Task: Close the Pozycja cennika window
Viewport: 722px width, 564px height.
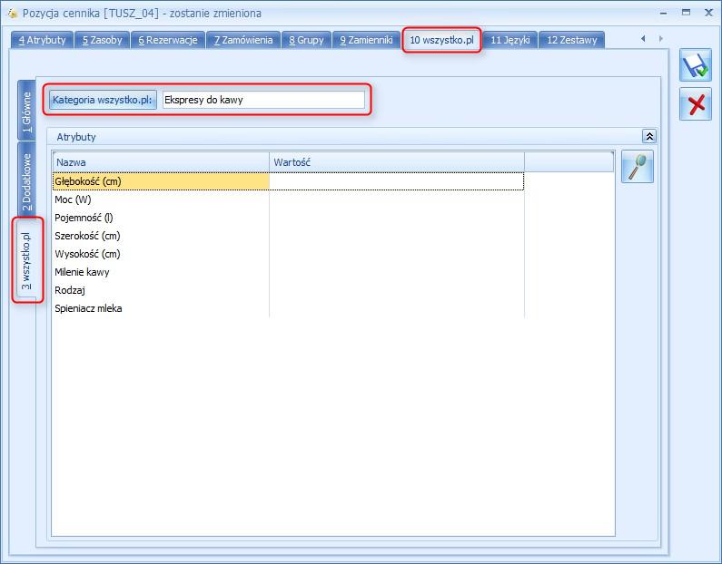Action: tap(708, 13)
